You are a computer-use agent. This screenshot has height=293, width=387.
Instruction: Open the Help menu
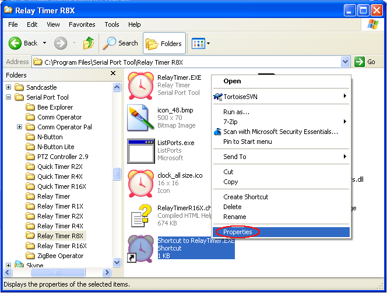(135, 24)
